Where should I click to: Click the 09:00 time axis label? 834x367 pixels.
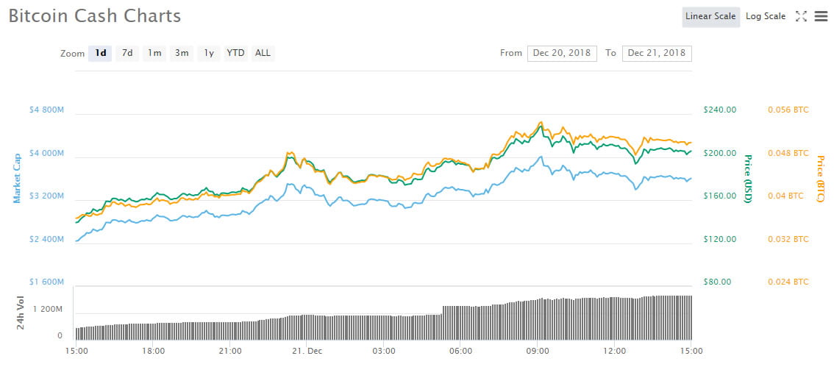(537, 351)
